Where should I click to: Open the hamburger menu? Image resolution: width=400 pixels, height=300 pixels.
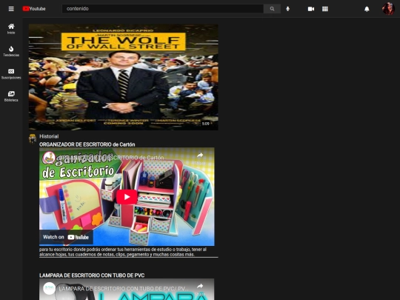point(11,9)
